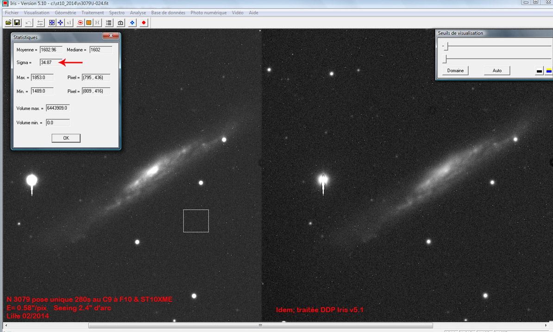Click the horizontal scrollbar thumb

point(261,326)
